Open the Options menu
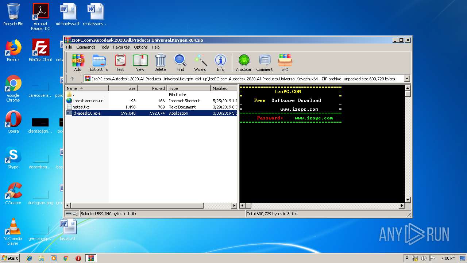The height and width of the screenshot is (263, 467). (141, 47)
